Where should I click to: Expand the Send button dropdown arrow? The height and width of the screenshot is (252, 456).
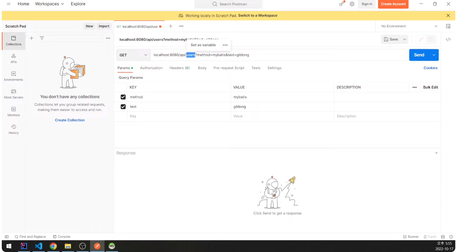(x=434, y=55)
